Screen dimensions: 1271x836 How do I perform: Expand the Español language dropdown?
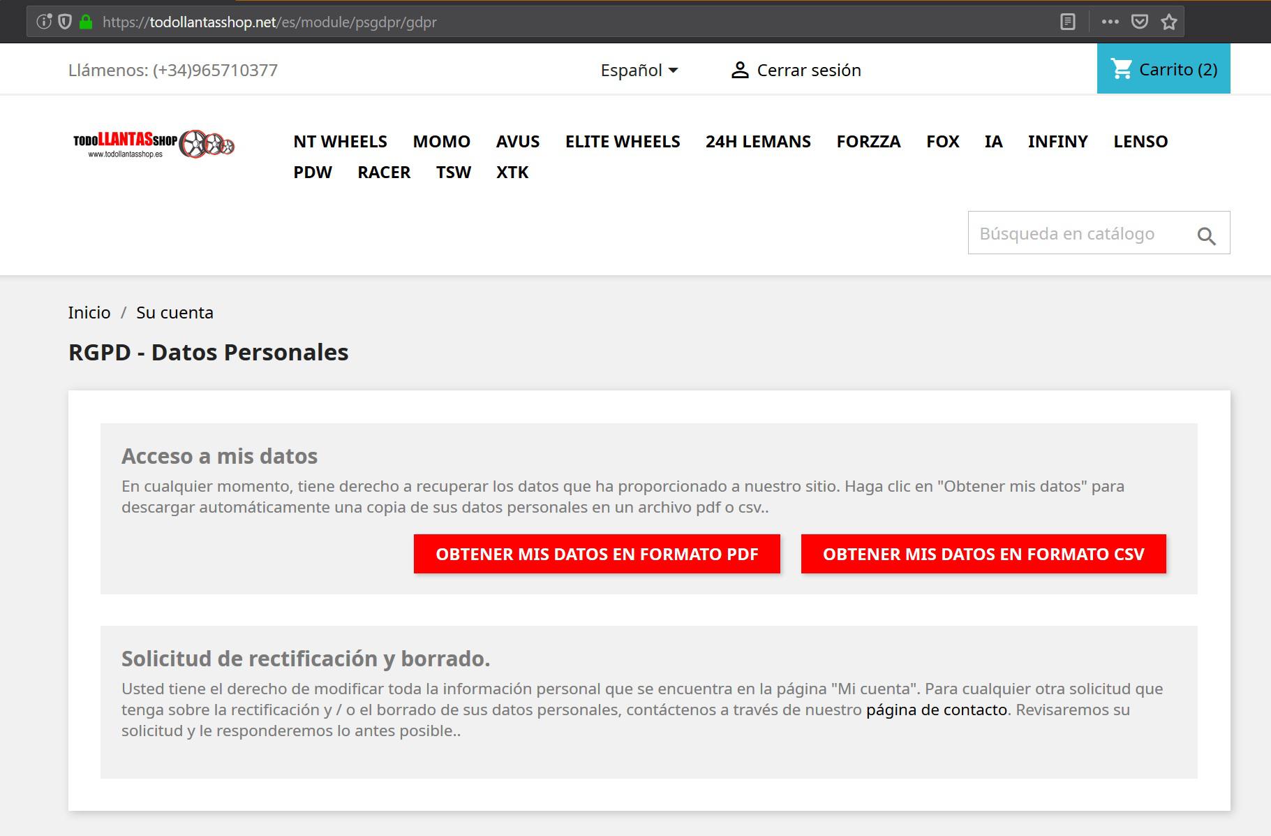click(639, 70)
